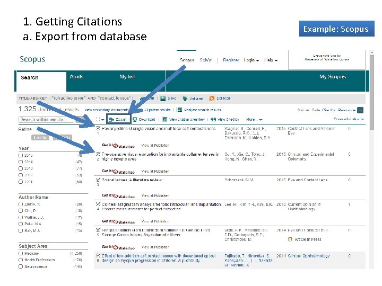The image size is (382, 286).
Task: Tick the Medicine subject area checkbox
Action: click(x=21, y=253)
